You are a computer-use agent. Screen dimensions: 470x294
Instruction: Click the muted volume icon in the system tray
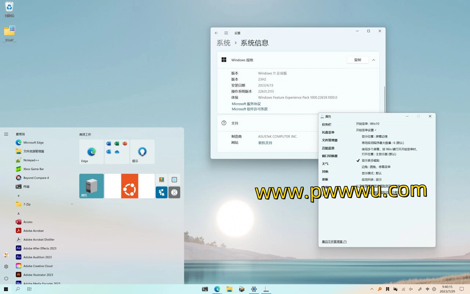coord(412,289)
